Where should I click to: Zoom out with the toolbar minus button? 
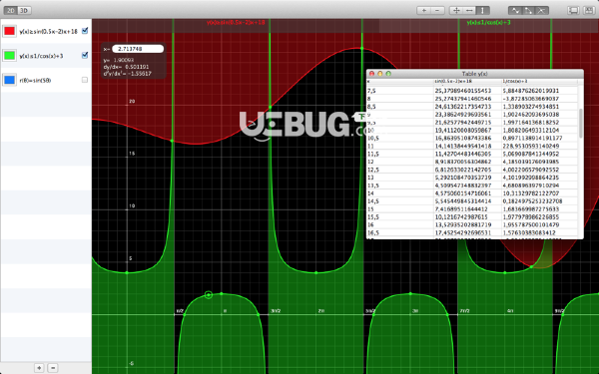[x=438, y=10]
